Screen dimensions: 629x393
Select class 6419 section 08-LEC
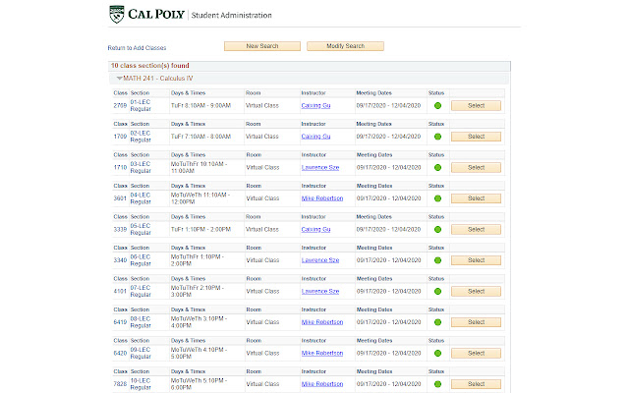(476, 322)
